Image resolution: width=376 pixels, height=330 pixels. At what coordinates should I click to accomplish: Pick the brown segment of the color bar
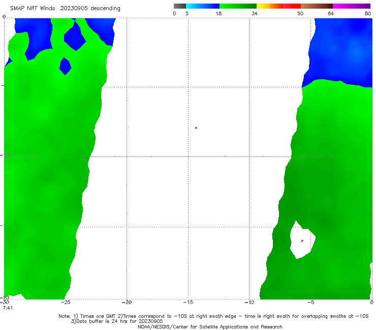317,6
